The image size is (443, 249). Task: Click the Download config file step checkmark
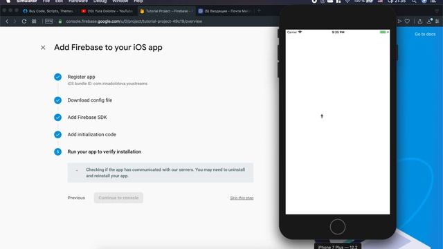(x=57, y=100)
